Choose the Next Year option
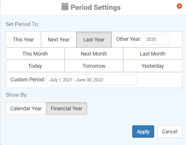The image size is (186, 145). pos(59,40)
